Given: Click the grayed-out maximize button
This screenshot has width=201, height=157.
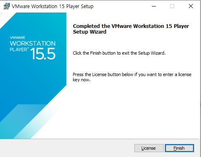Looking at the screenshot, I should (172, 6).
